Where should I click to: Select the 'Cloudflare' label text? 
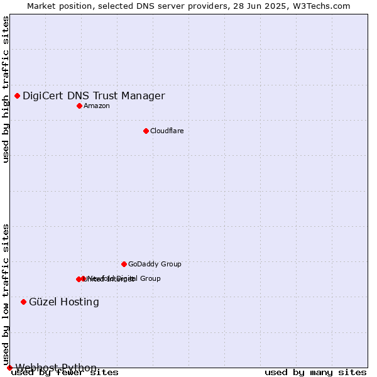pyautogui.click(x=167, y=131)
